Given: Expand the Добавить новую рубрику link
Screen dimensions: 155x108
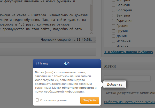Looking at the screenshot, I should 129,52.
